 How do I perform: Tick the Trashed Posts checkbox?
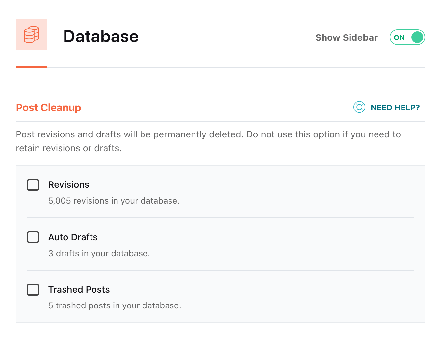pyautogui.click(x=33, y=290)
